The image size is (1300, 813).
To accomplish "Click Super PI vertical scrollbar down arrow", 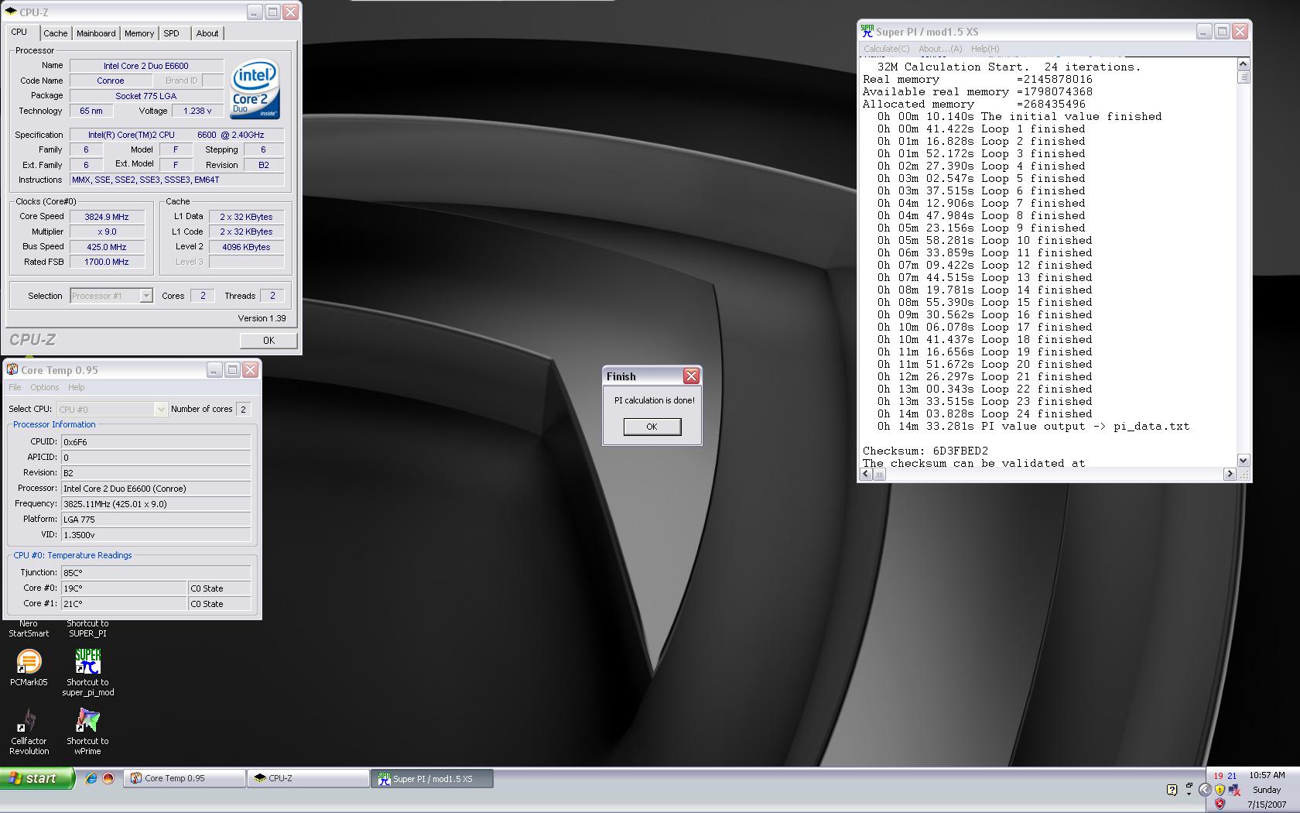I will pyautogui.click(x=1244, y=461).
